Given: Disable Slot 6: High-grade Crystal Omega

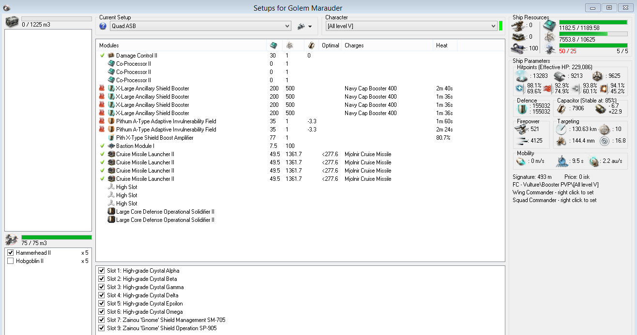Looking at the screenshot, I should (x=101, y=312).
